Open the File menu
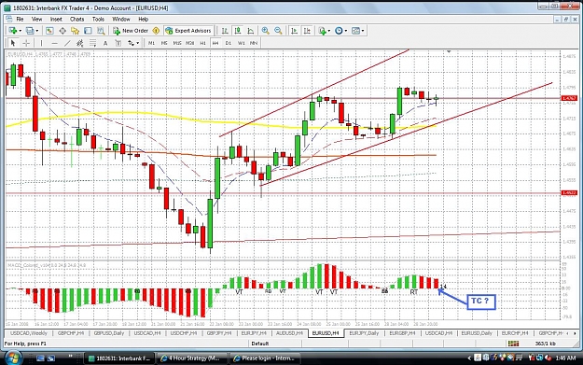 (20, 19)
